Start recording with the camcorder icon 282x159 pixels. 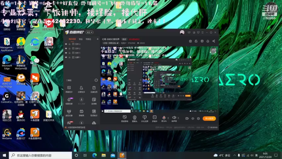click(x=187, y=119)
